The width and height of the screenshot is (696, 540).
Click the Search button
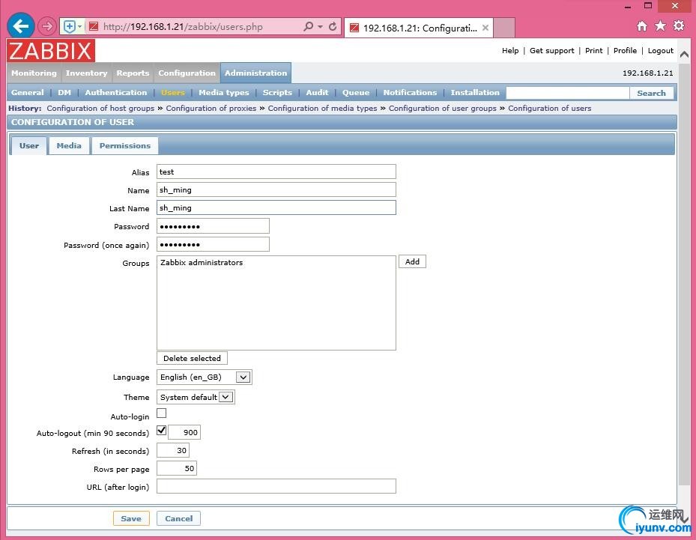tap(651, 93)
